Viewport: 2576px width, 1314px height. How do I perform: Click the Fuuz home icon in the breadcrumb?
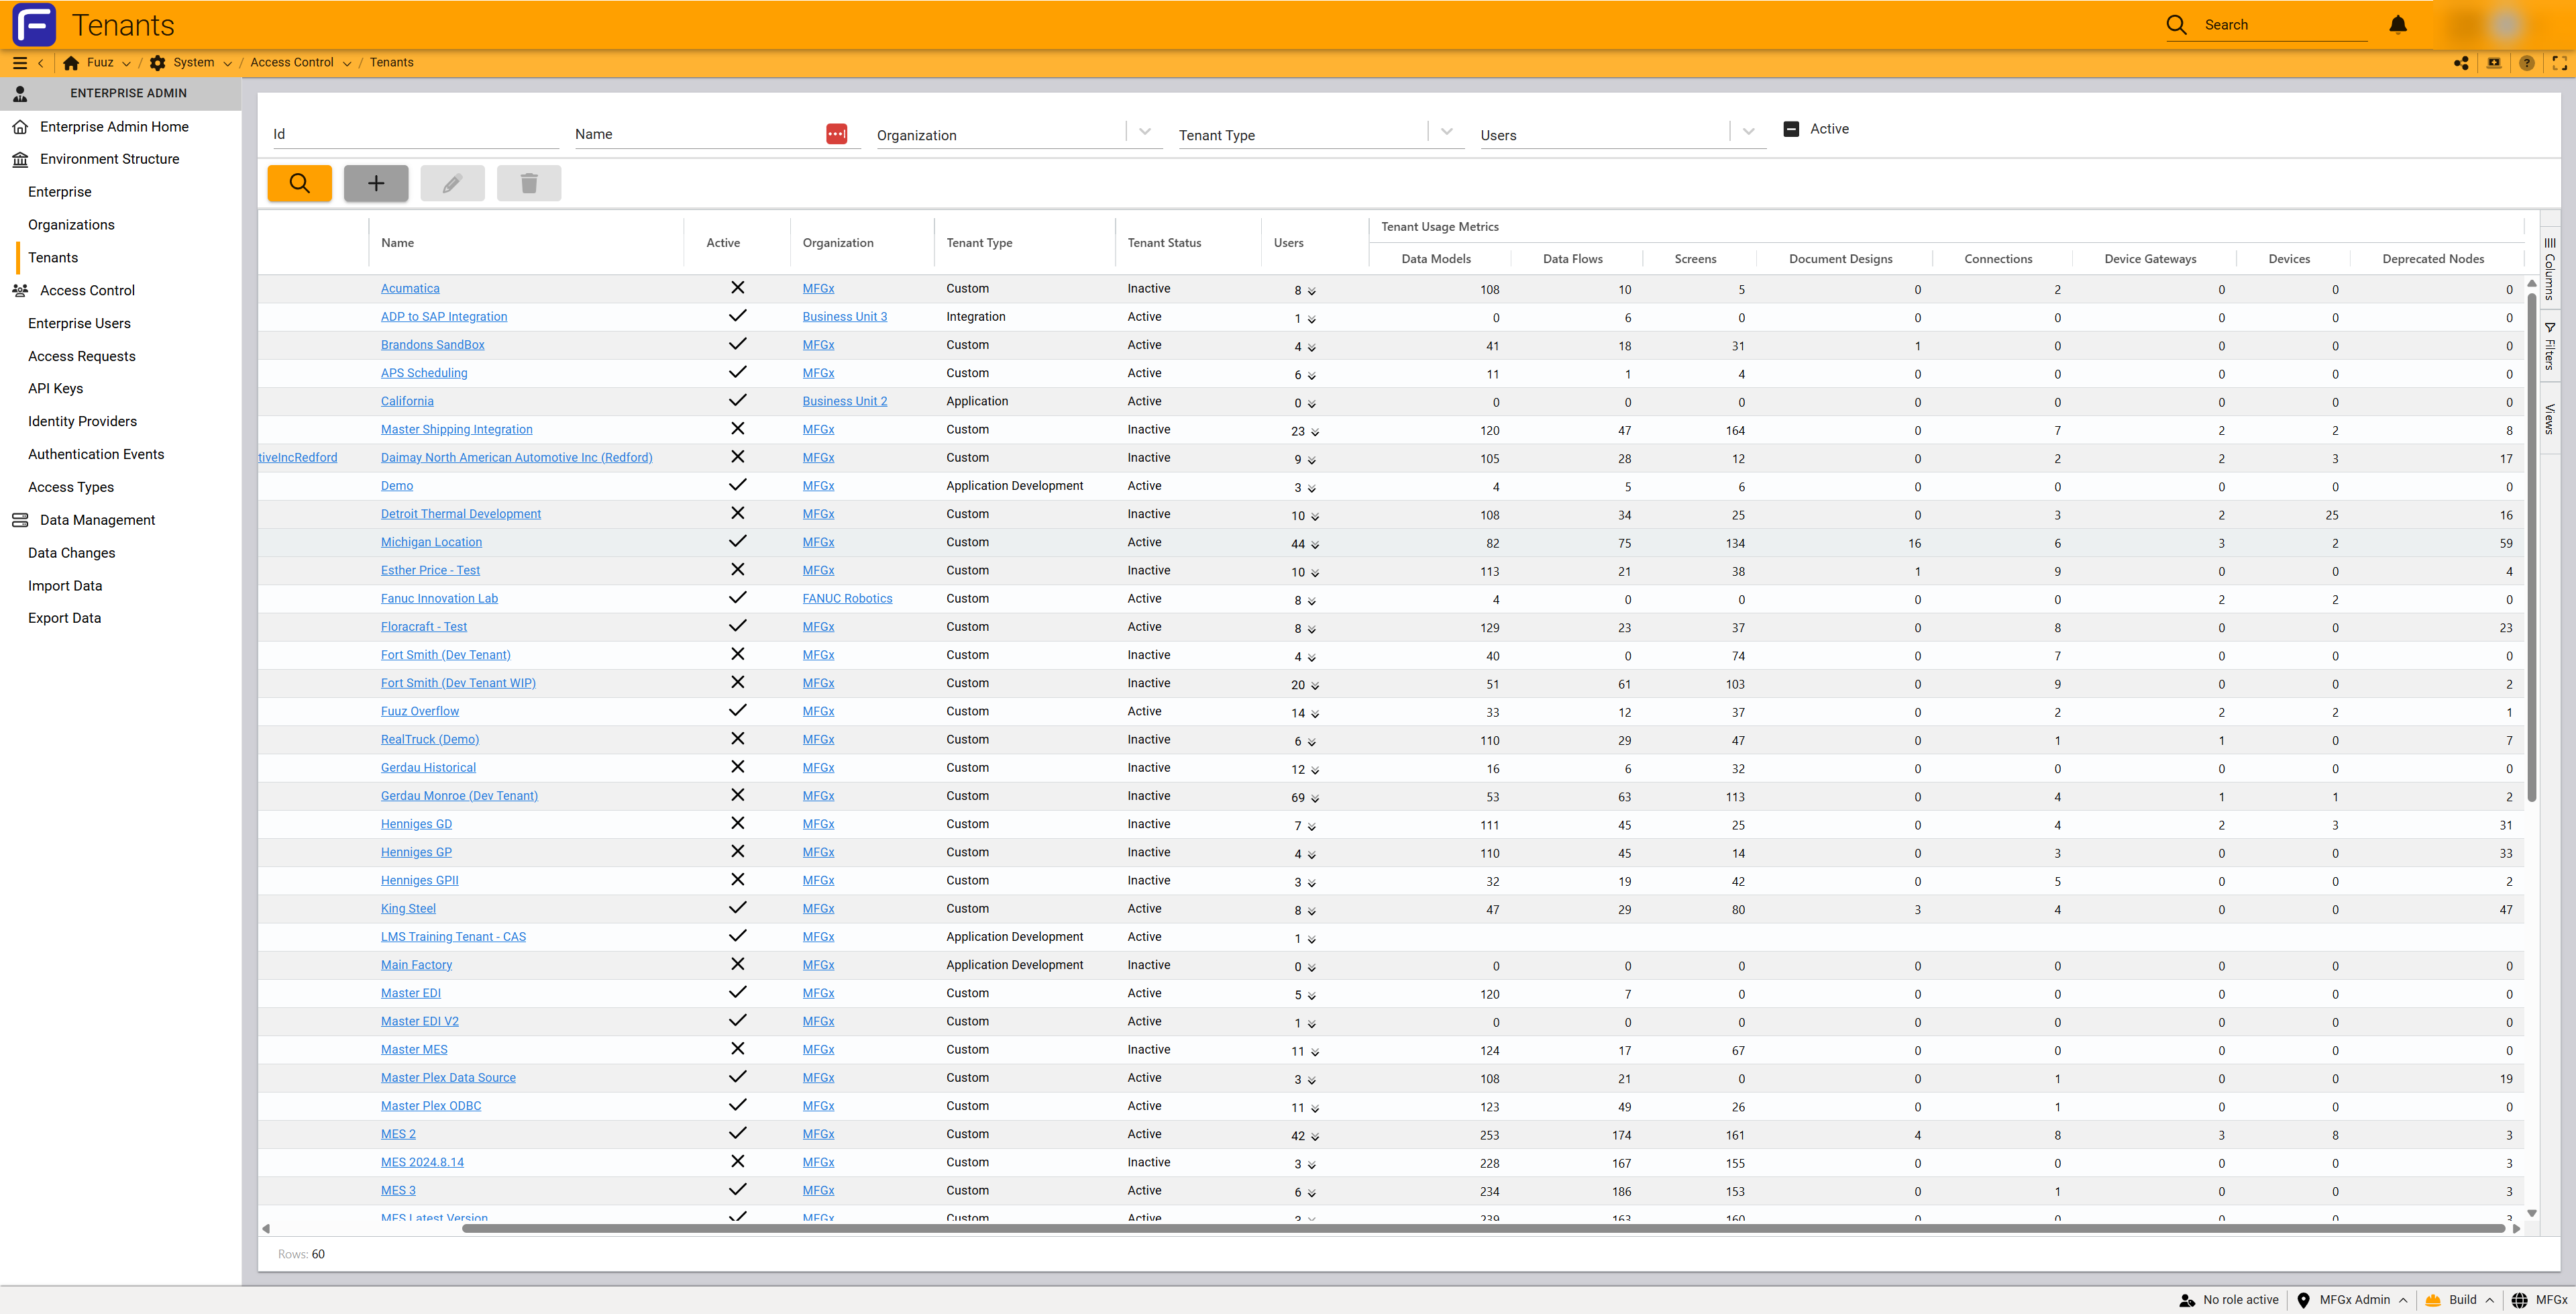click(71, 62)
